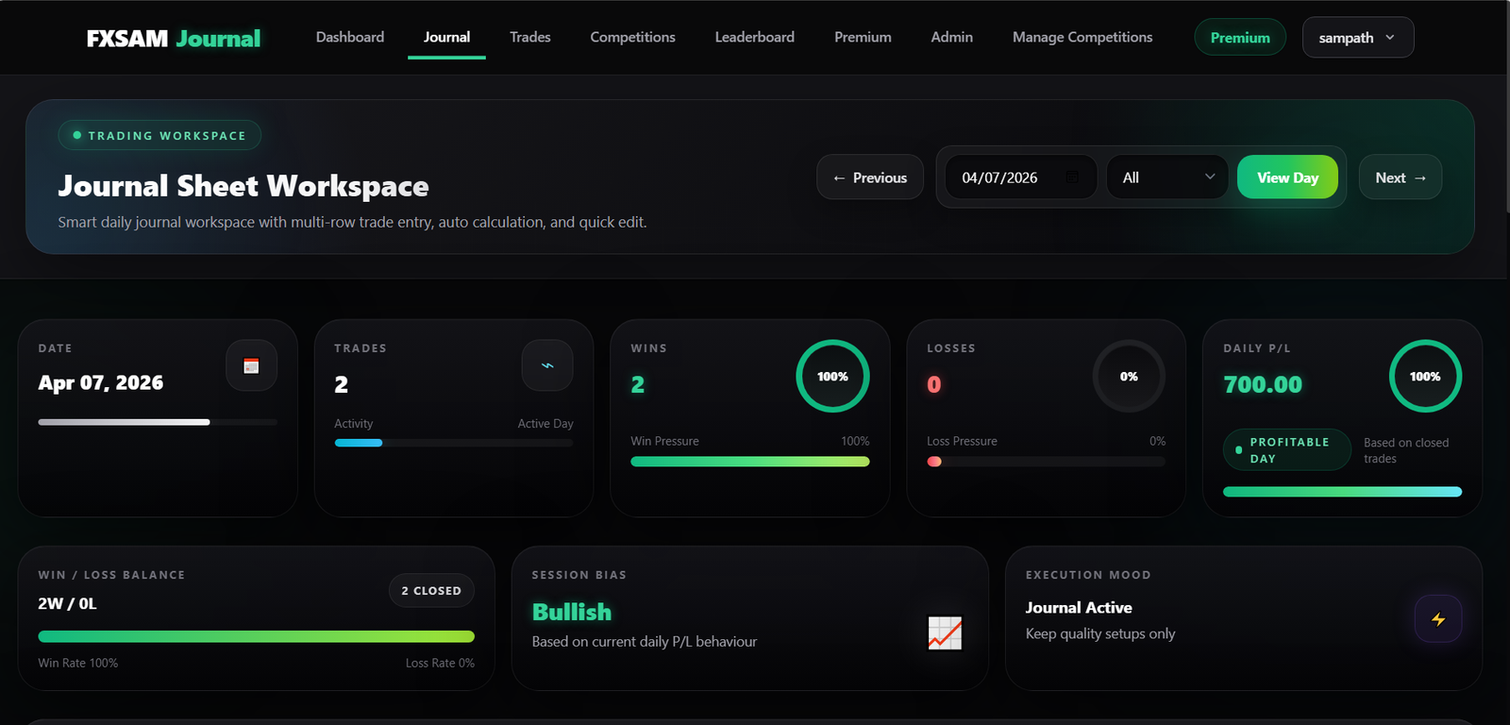The height and width of the screenshot is (725, 1510).
Task: Click the Journal Active text
Action: pyautogui.click(x=1079, y=608)
